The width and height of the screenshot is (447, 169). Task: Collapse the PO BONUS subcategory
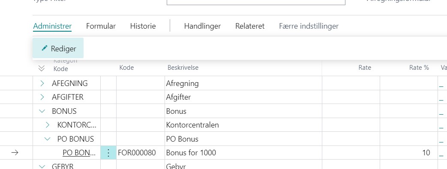point(48,139)
